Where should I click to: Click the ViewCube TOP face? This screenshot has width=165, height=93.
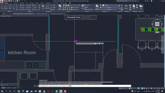point(157,24)
